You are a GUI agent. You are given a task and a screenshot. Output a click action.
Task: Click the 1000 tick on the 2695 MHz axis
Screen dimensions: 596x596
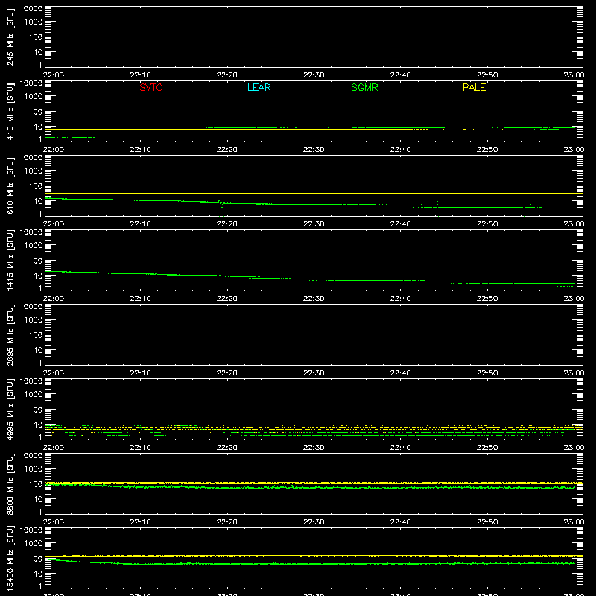(34, 320)
